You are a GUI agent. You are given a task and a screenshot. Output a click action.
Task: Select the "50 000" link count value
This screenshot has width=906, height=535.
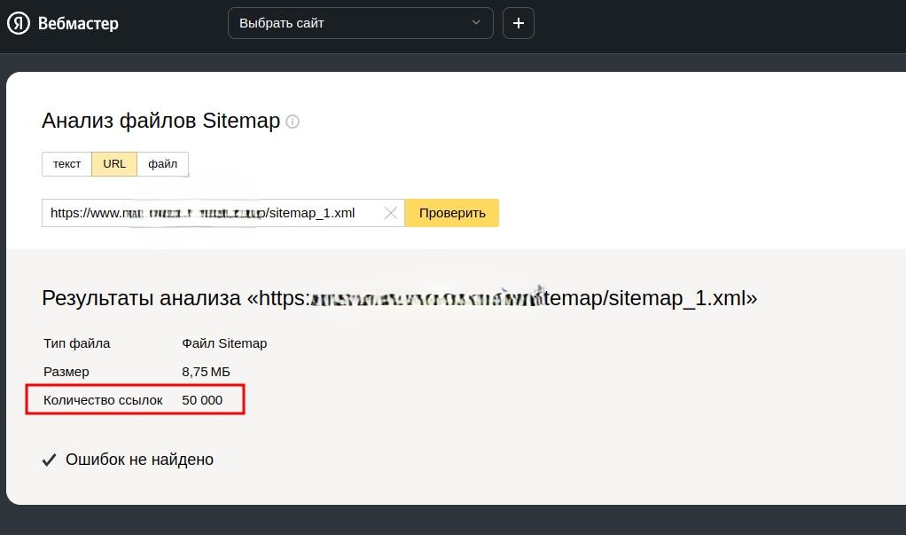click(x=202, y=400)
